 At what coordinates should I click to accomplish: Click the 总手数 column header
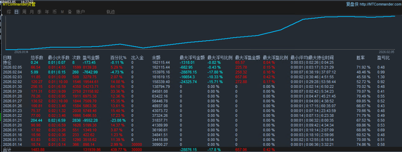click(x=37, y=58)
